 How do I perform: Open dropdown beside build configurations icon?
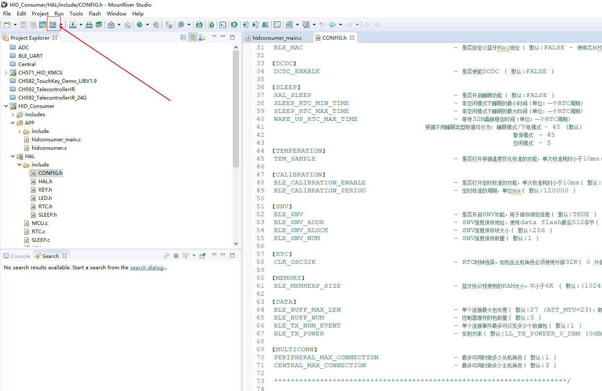click(61, 25)
